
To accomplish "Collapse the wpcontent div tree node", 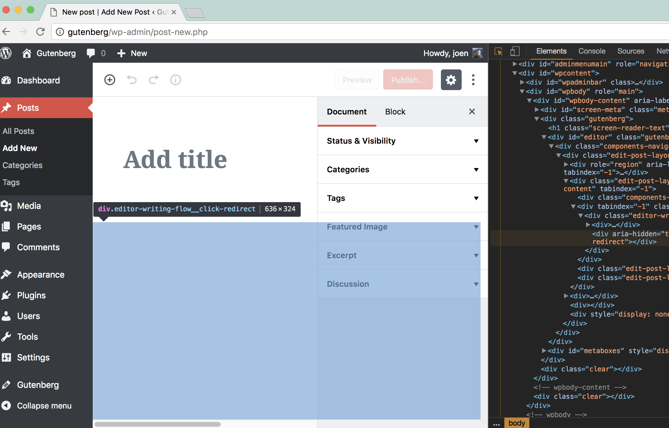I will pyautogui.click(x=515, y=73).
